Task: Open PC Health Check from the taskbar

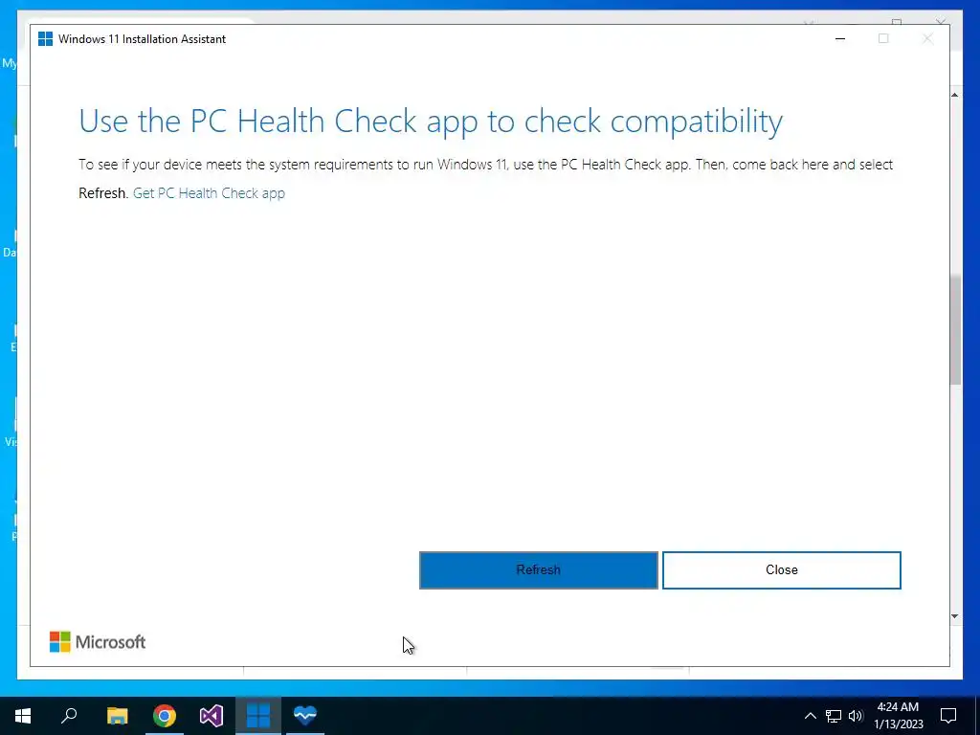Action: pos(305,716)
